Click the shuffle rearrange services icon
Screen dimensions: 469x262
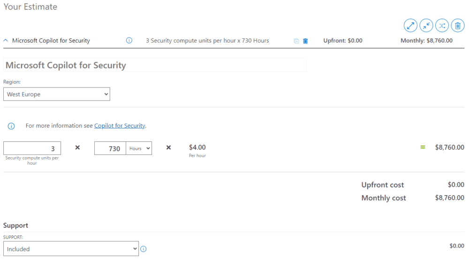tap(442, 26)
